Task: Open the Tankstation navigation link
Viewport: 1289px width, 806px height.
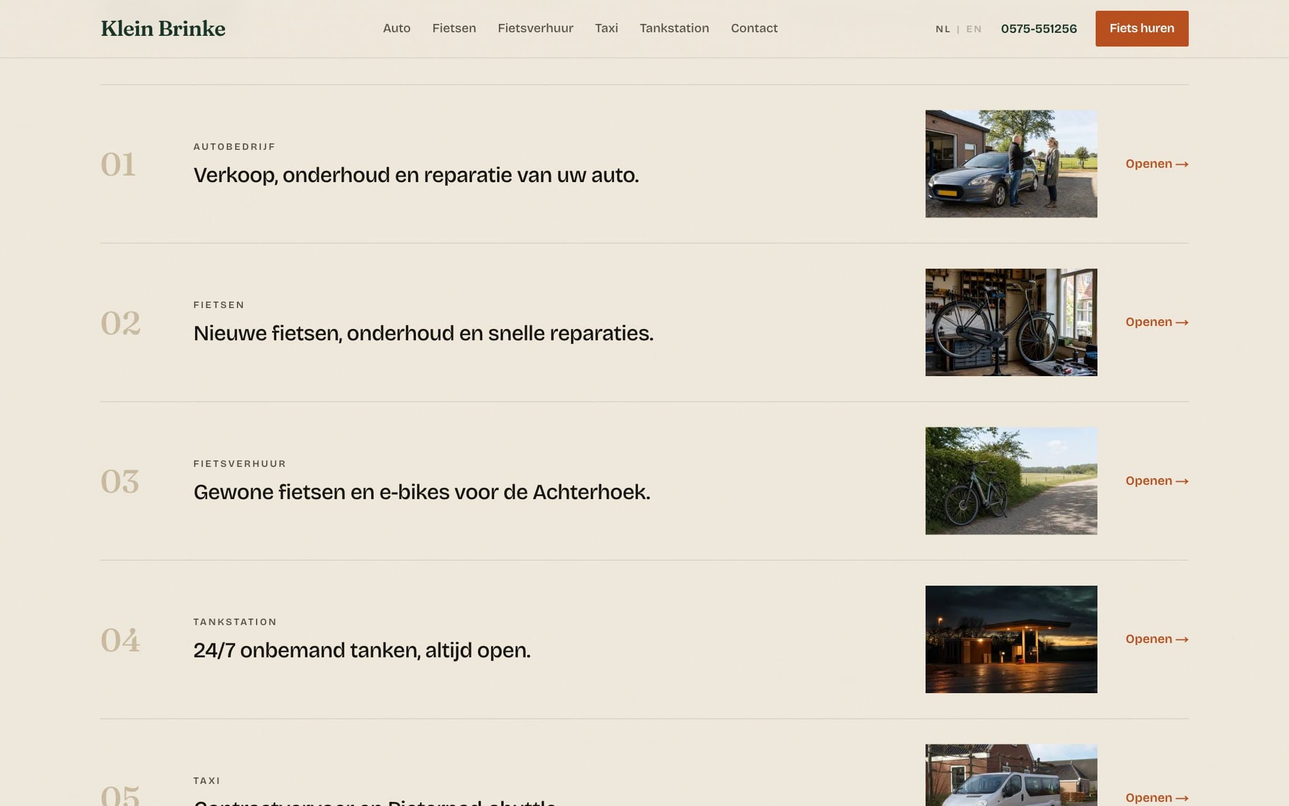Action: (x=674, y=28)
